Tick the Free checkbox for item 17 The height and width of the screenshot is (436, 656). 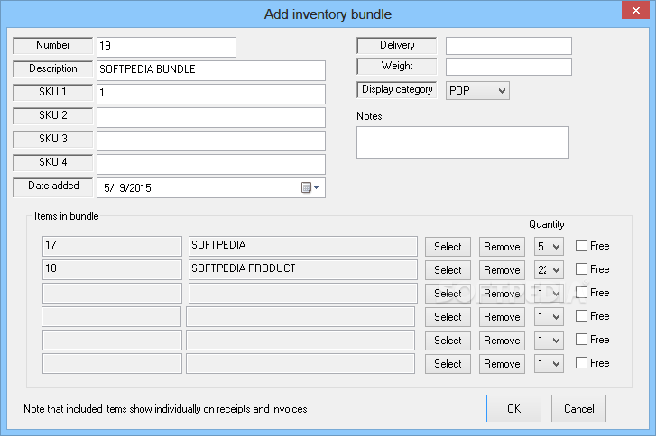(x=581, y=246)
